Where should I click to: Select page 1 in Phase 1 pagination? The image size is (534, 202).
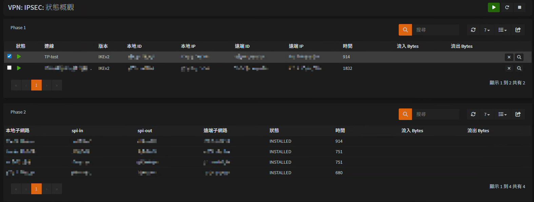[x=36, y=85]
